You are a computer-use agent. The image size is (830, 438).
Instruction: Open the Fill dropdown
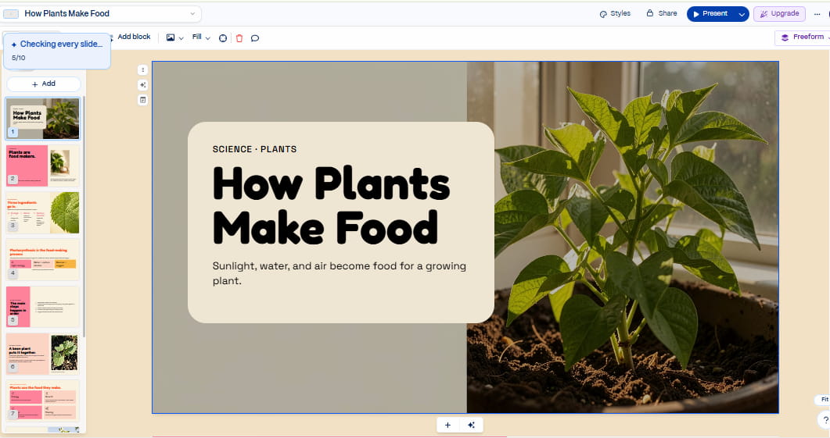[x=201, y=37]
